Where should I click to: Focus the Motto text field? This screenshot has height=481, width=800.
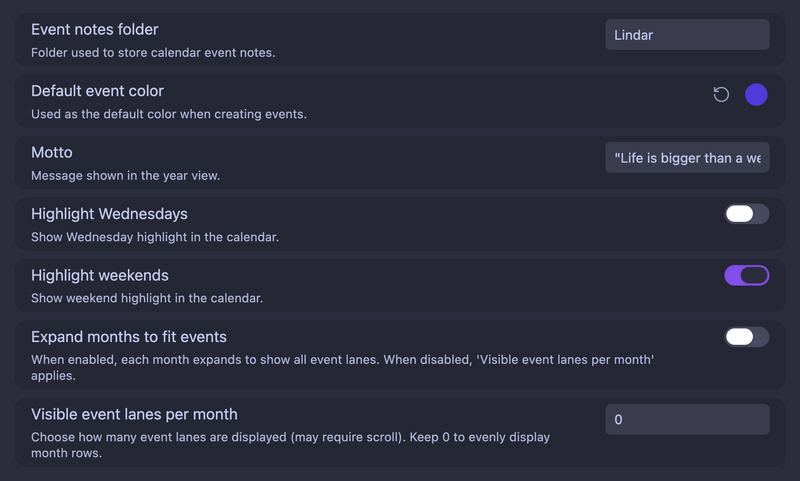tap(687, 158)
